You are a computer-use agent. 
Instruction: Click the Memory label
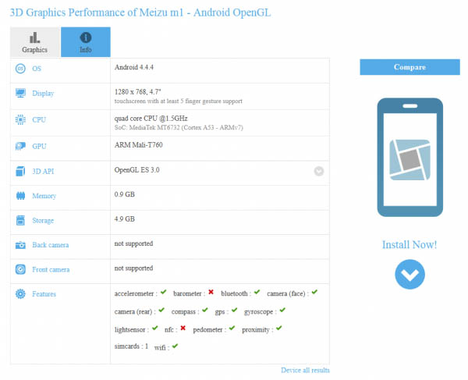(x=44, y=196)
